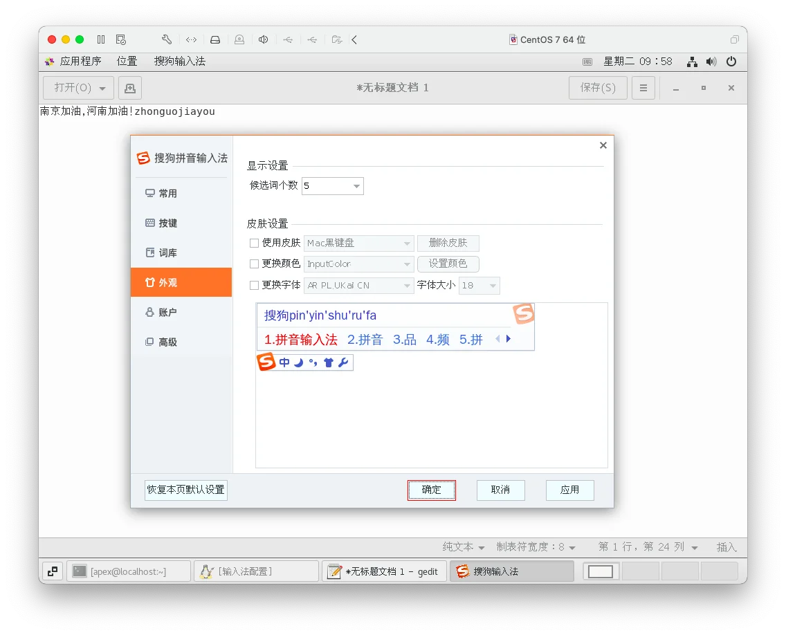Open the AR PL UKai CN font dropdown
This screenshot has height=635, width=786.
point(359,285)
